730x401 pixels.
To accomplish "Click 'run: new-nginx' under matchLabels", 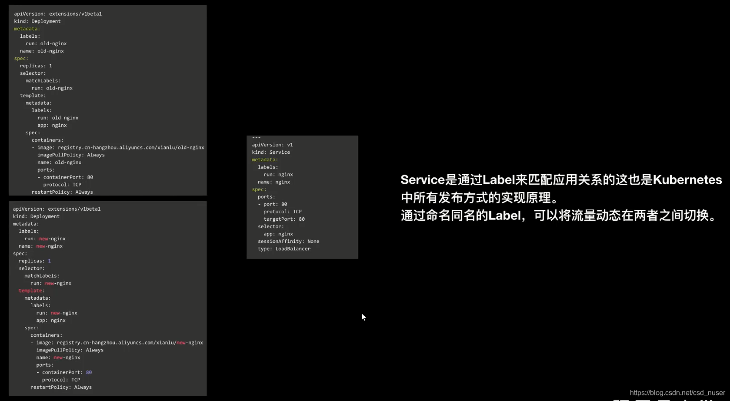I will 51,283.
